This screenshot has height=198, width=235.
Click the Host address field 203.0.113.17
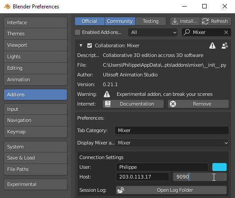click(142, 177)
